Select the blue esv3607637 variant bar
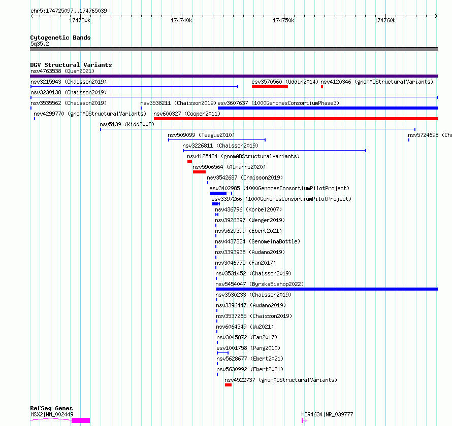This screenshot has width=452, height=426. pos(328,108)
